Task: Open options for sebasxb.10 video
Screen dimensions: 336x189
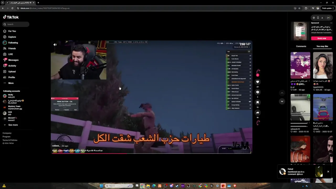Action: click(309, 123)
